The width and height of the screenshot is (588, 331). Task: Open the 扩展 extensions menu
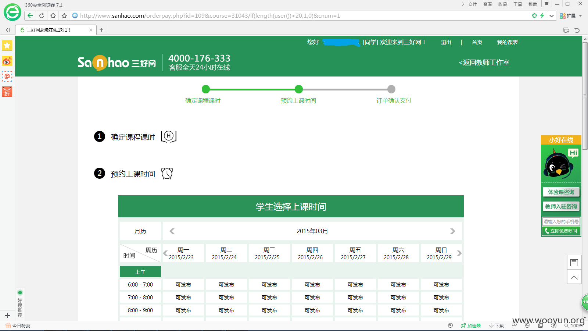point(571,16)
